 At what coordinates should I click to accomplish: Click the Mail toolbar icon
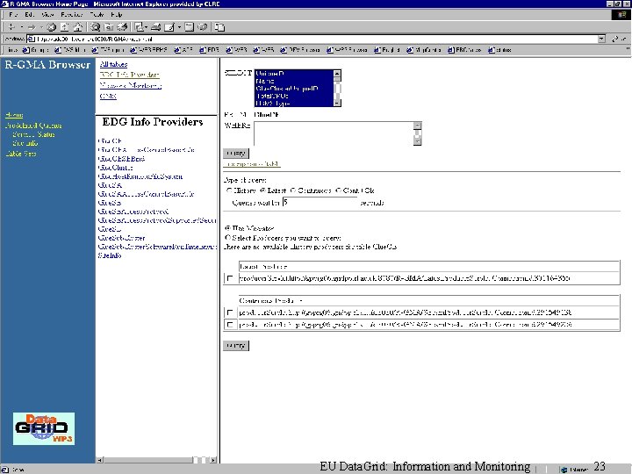click(x=140, y=27)
